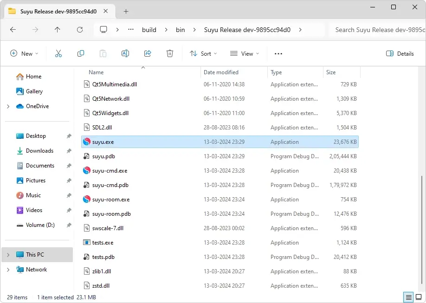
Task: Click the Delete trash icon
Action: (x=170, y=54)
